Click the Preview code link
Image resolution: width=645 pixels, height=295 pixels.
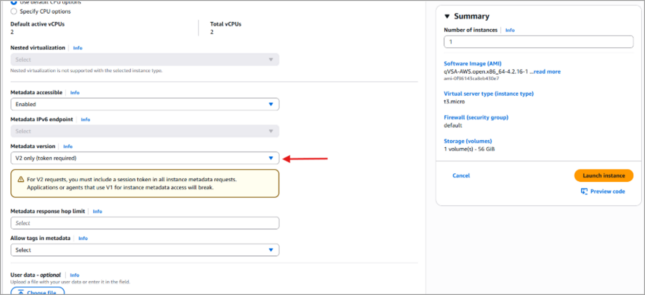[608, 192]
